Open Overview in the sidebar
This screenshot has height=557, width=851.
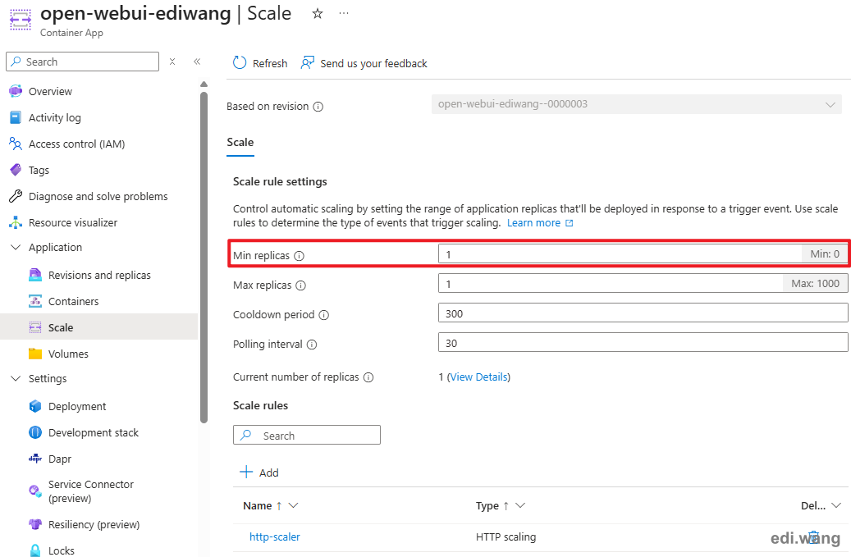50,91
